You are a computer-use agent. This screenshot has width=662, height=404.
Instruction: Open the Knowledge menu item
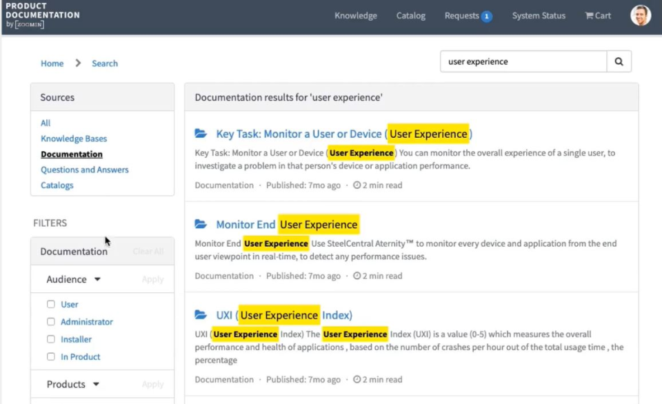(355, 15)
